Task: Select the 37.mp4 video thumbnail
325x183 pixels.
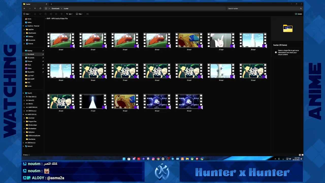Action: click(x=93, y=102)
